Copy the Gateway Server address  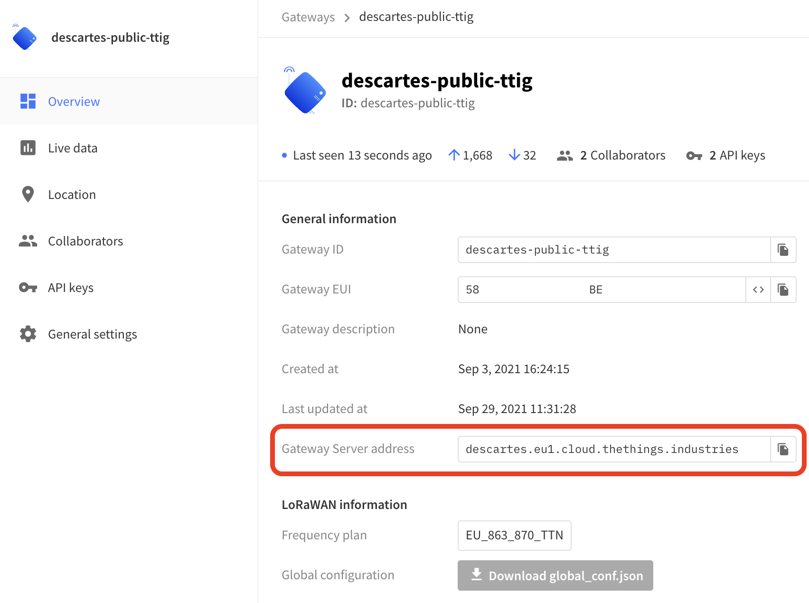(x=783, y=449)
